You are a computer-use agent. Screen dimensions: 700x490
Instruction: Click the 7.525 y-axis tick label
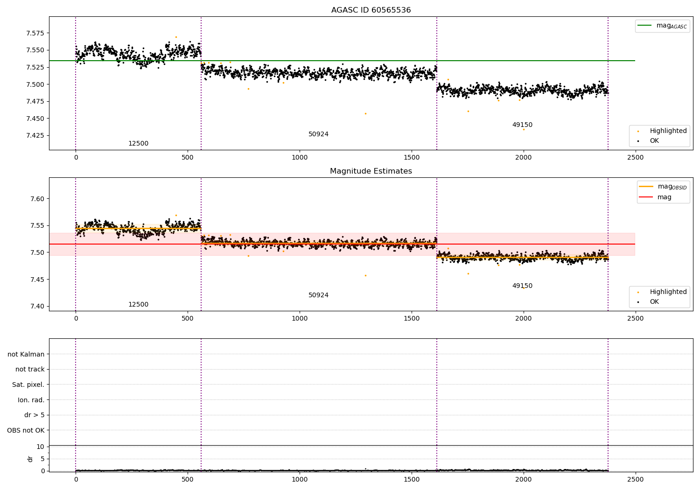35,67
